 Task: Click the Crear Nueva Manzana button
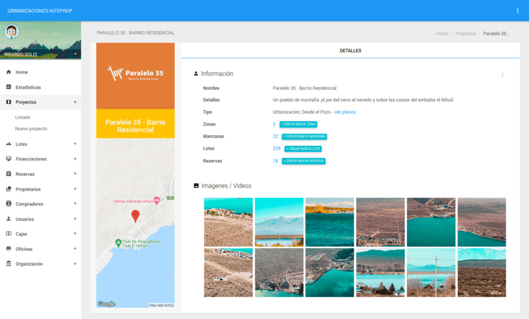[304, 136]
